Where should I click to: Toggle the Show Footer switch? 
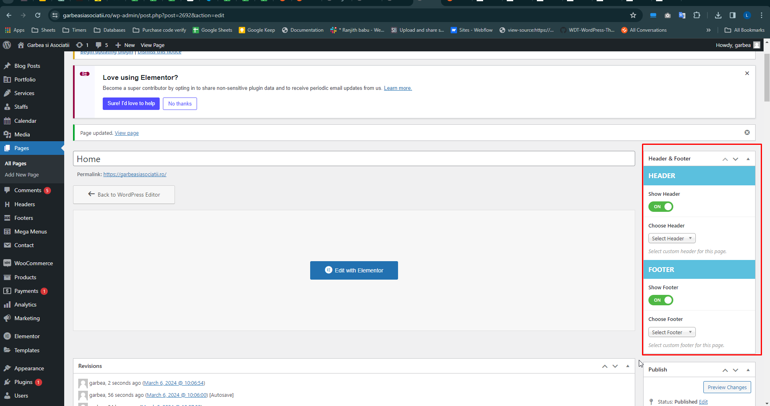click(x=660, y=300)
